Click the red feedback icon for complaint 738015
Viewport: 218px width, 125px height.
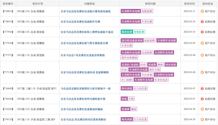[202, 22]
